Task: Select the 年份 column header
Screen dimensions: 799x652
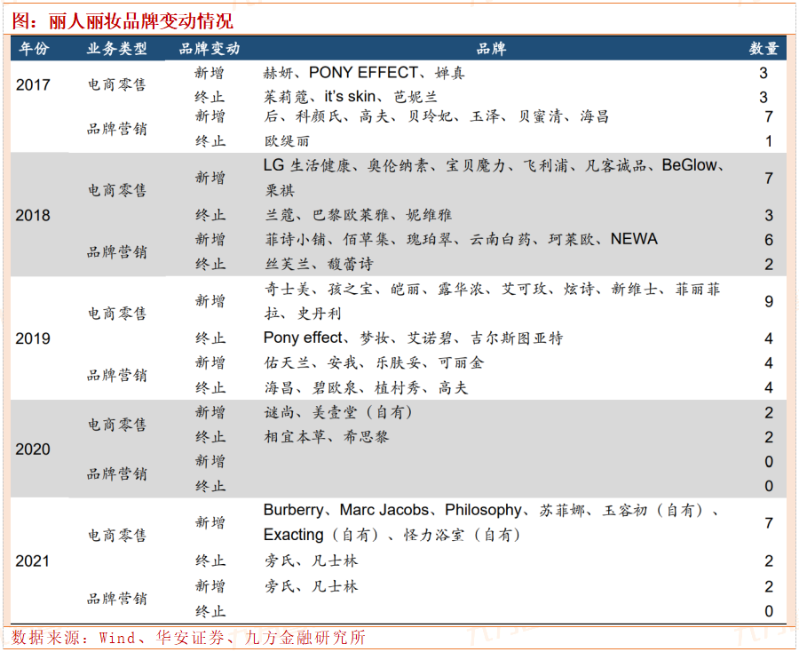Action: 34,49
